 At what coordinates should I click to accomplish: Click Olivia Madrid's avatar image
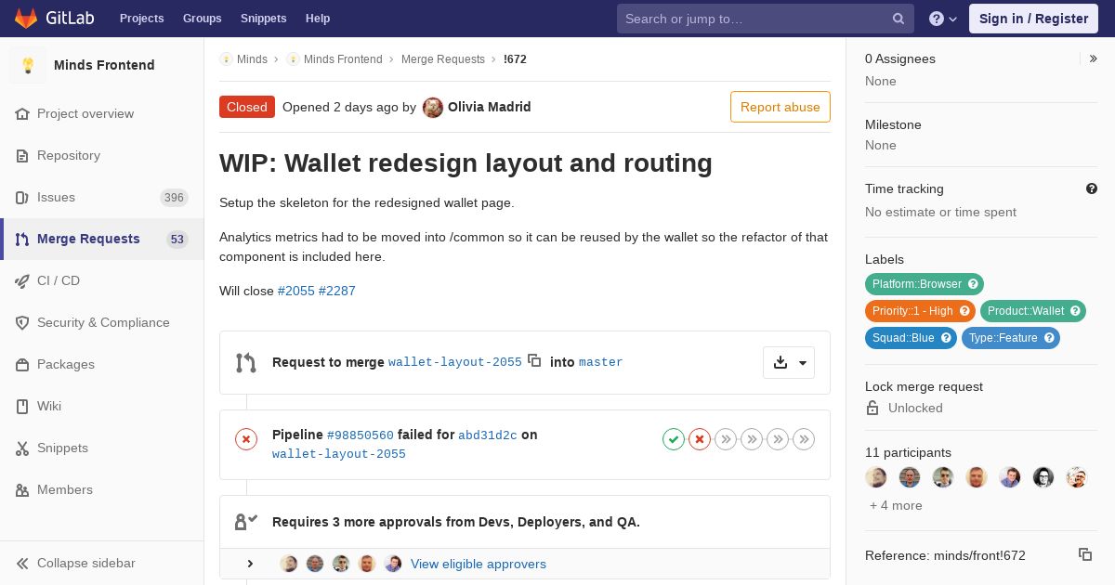(433, 108)
